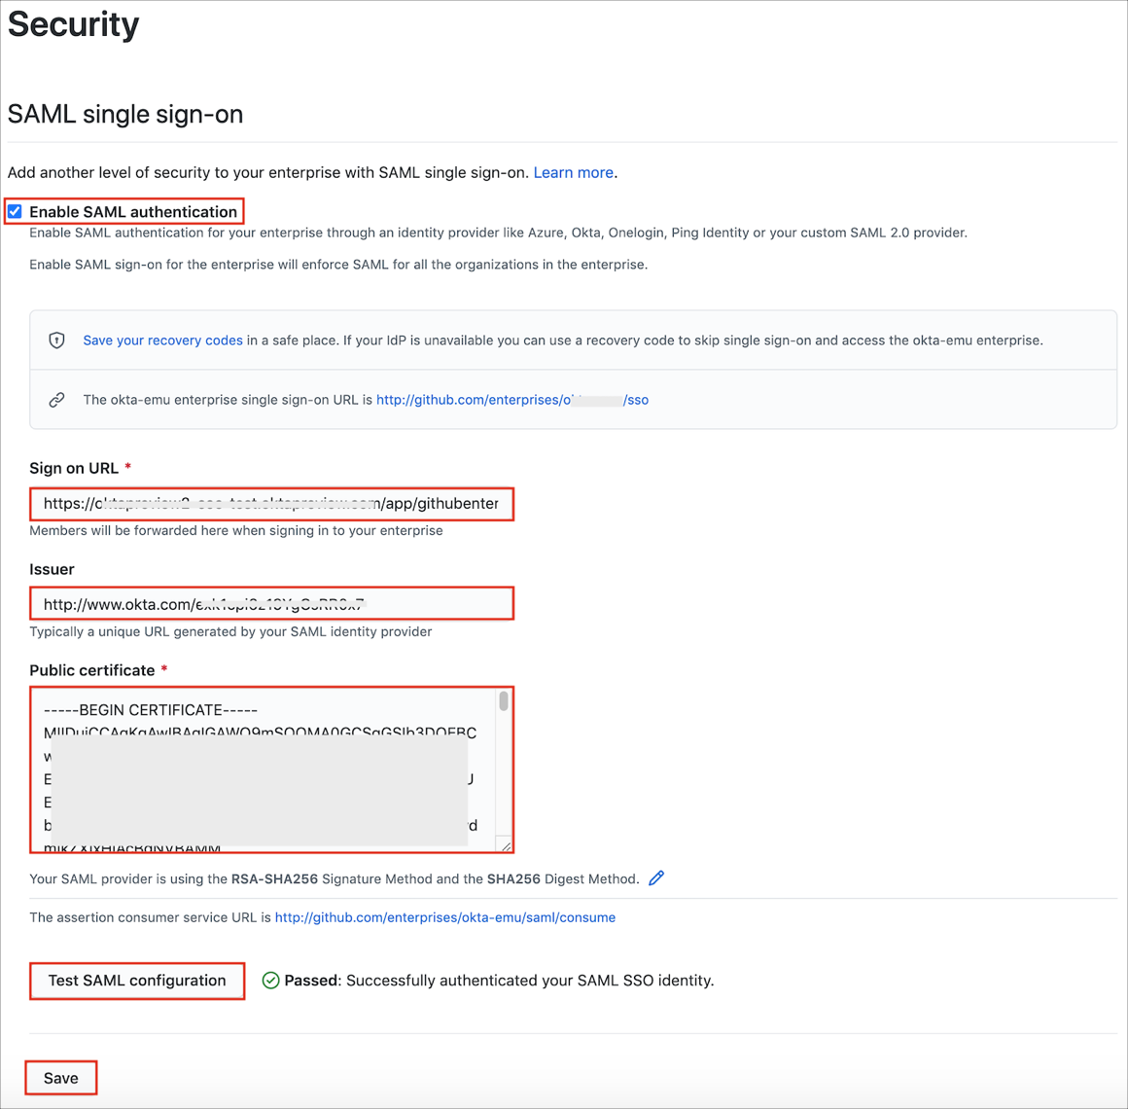Toggle the Enable SAML authentication checkbox

click(16, 211)
